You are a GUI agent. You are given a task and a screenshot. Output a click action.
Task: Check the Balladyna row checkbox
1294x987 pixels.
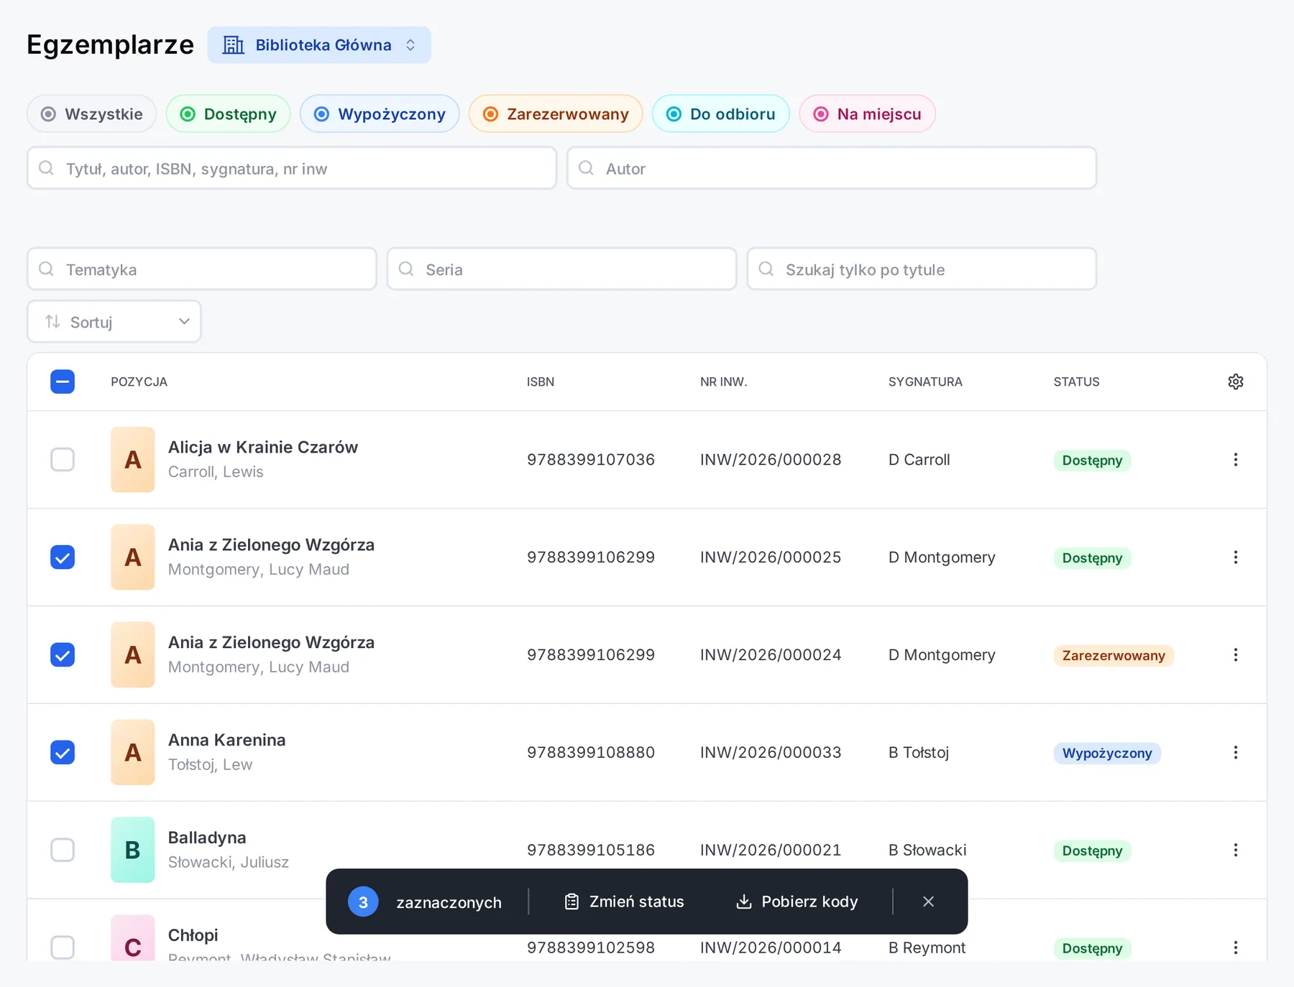click(x=63, y=851)
